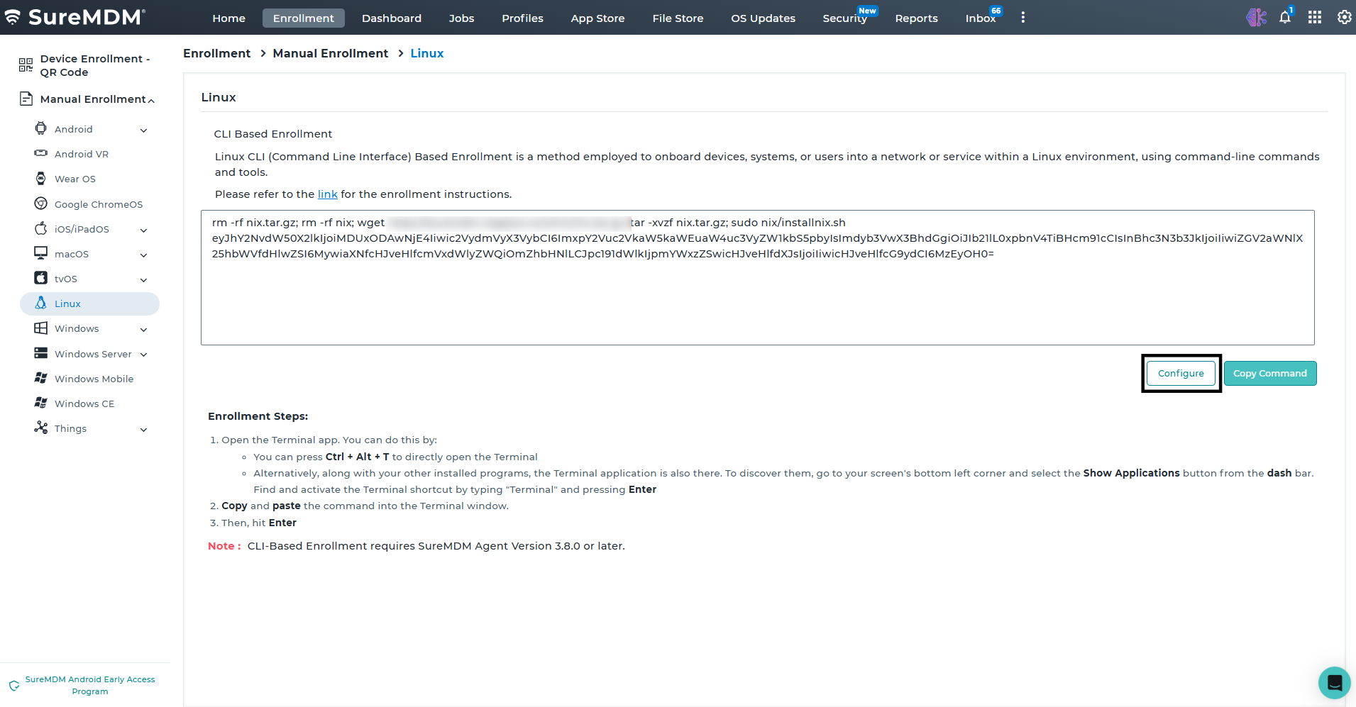Image resolution: width=1356 pixels, height=707 pixels.
Task: Open the chat support bubble
Action: 1334,682
